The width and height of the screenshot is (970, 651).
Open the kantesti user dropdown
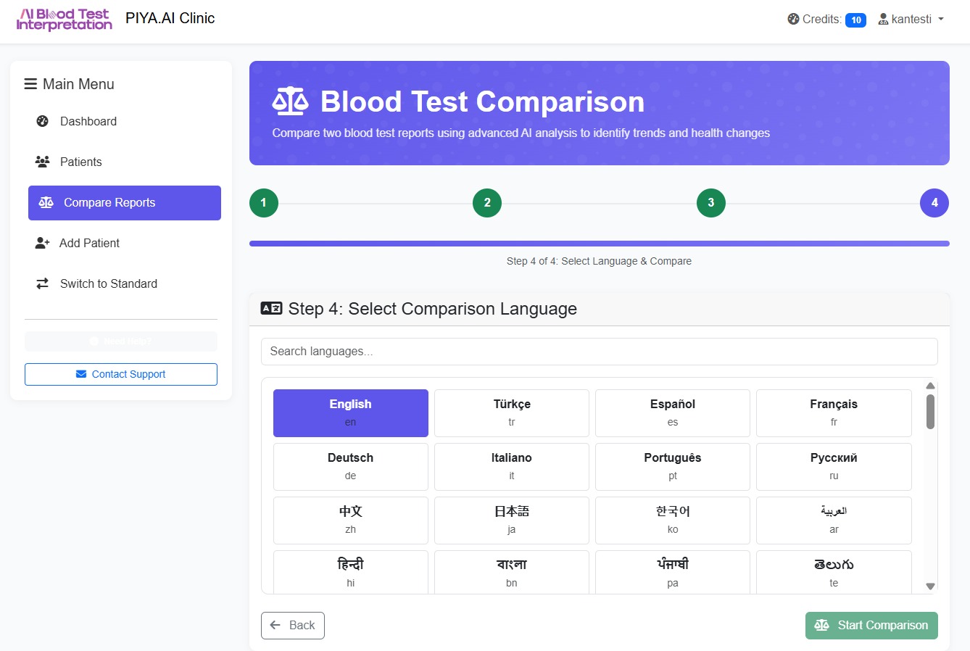pos(911,20)
